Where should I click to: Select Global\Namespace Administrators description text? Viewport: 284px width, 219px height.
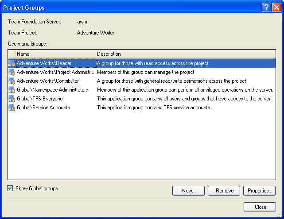click(185, 90)
